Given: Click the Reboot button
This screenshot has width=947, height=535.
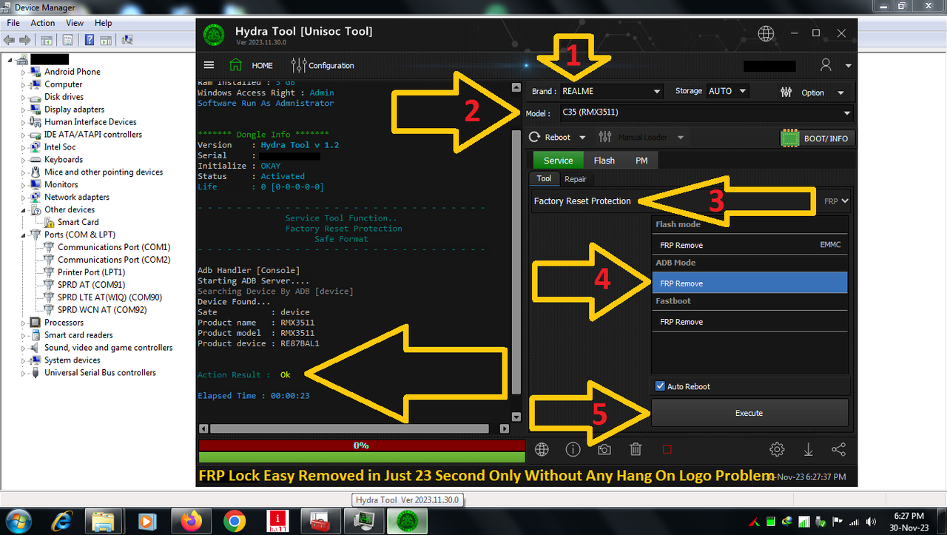Looking at the screenshot, I should coord(550,137).
